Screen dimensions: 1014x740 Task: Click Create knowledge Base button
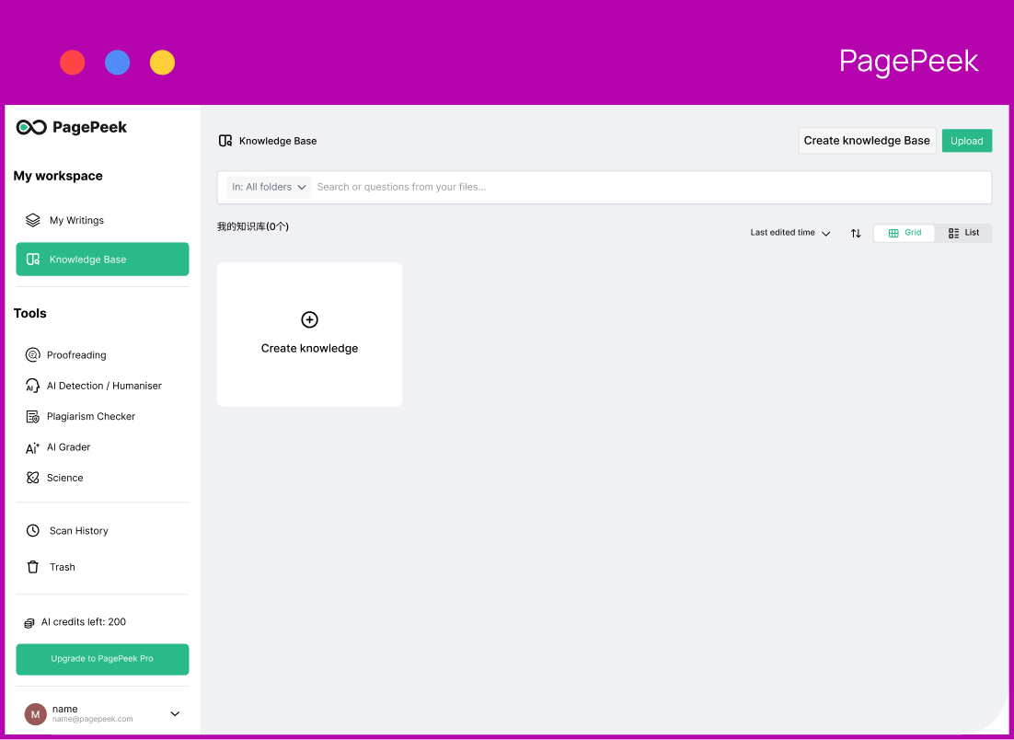[867, 141]
